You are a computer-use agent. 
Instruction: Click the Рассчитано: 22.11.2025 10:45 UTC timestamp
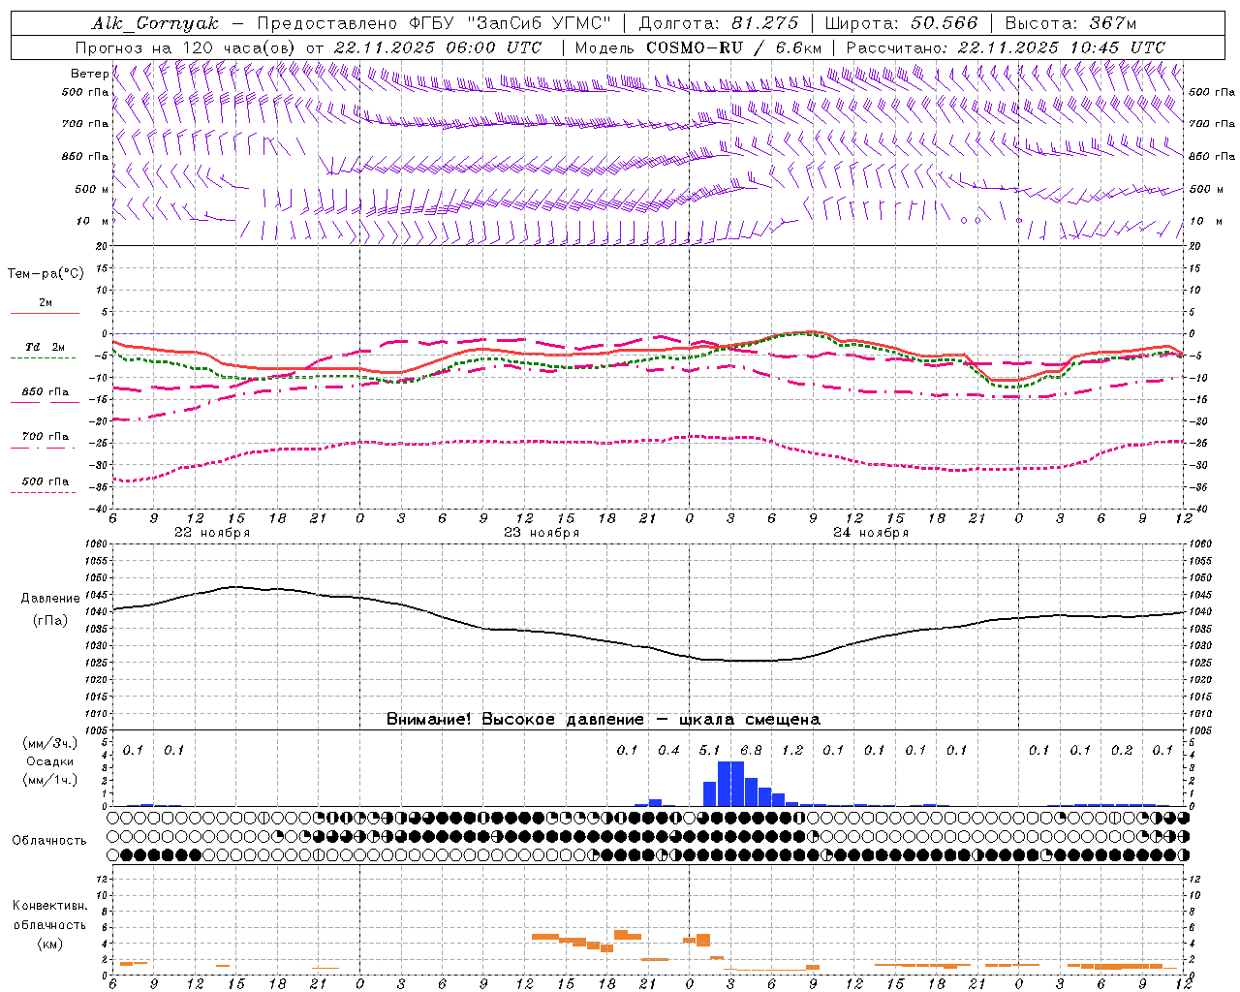pyautogui.click(x=1006, y=47)
